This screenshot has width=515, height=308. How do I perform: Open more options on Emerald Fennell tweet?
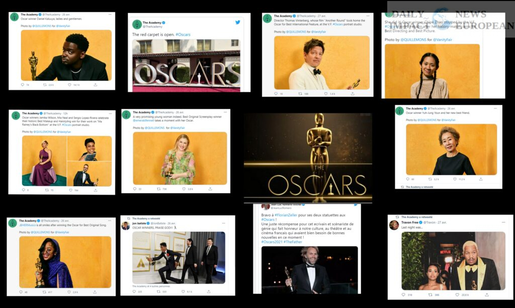pos(225,112)
